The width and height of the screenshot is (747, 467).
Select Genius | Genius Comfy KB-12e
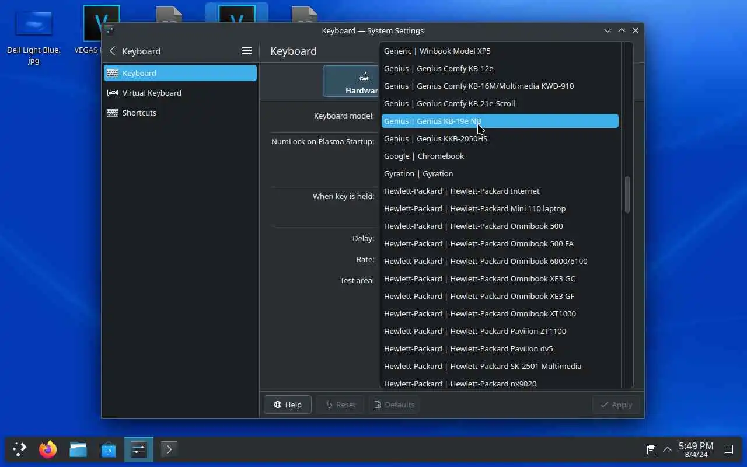[x=500, y=68]
